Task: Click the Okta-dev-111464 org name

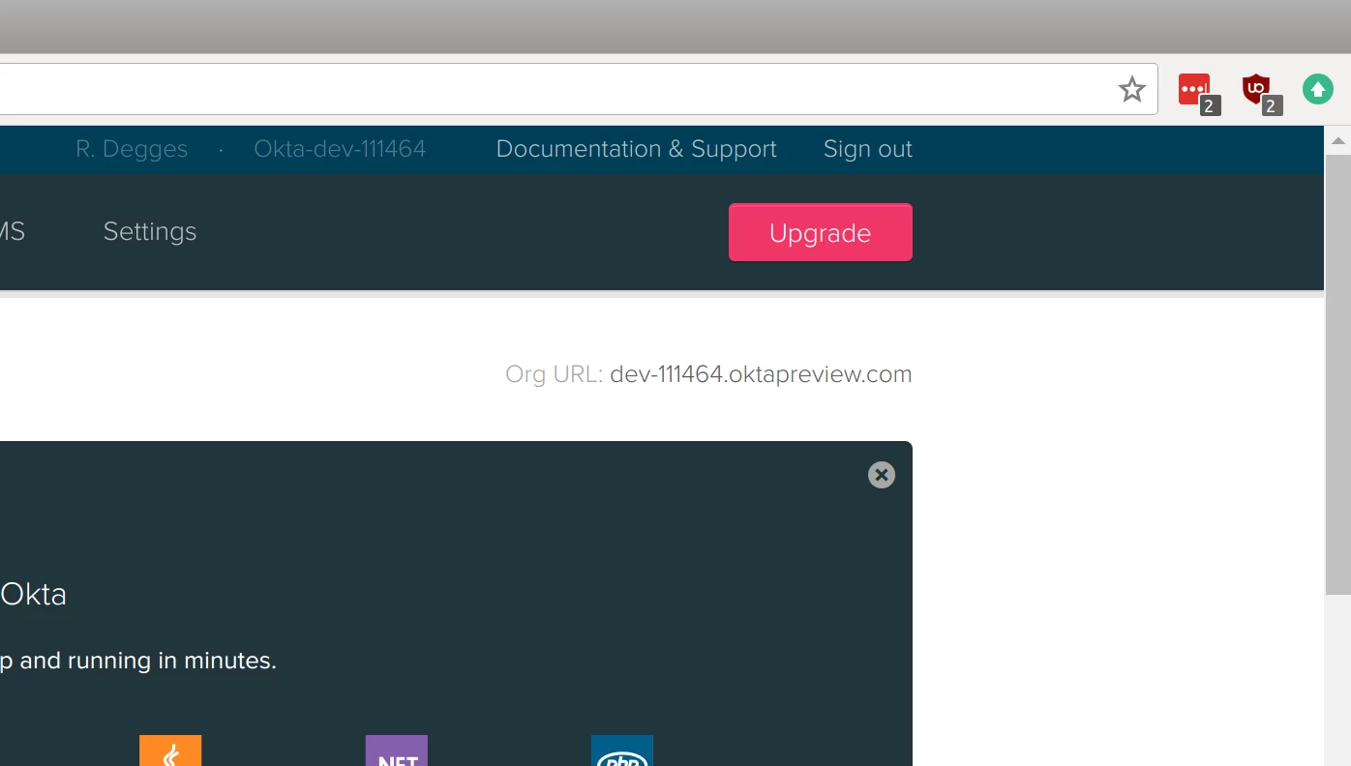Action: 340,149
